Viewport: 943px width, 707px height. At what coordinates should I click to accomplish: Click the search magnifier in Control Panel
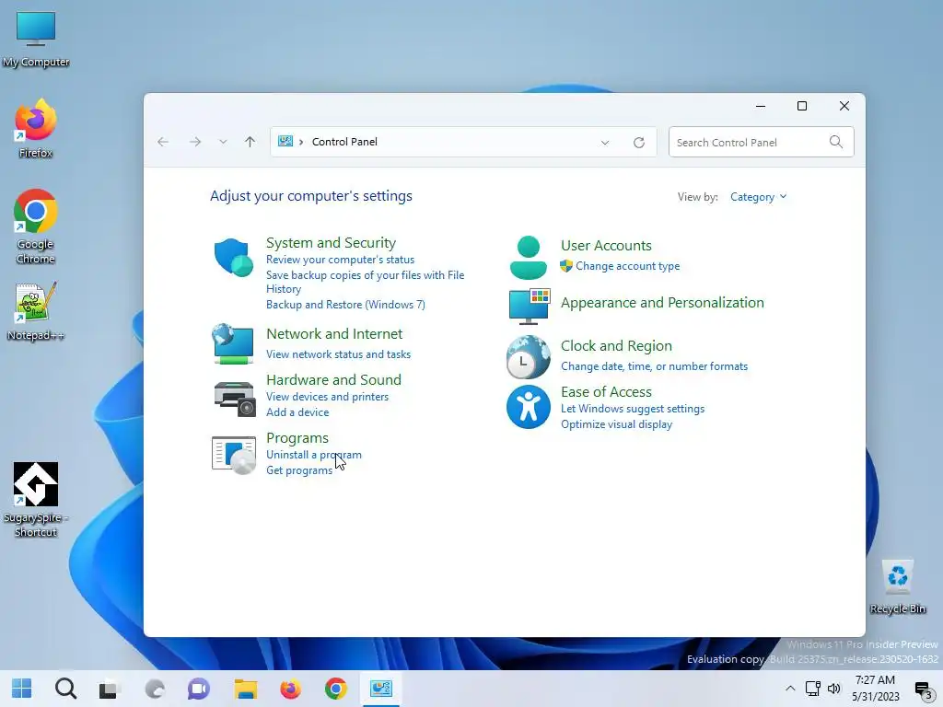pyautogui.click(x=836, y=142)
